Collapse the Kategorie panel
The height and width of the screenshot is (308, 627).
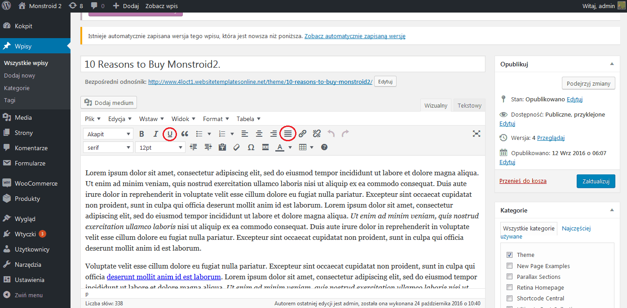pos(612,210)
